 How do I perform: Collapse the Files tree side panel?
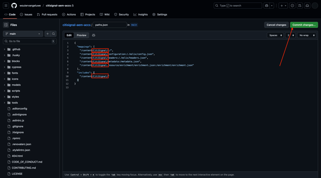(6, 25)
